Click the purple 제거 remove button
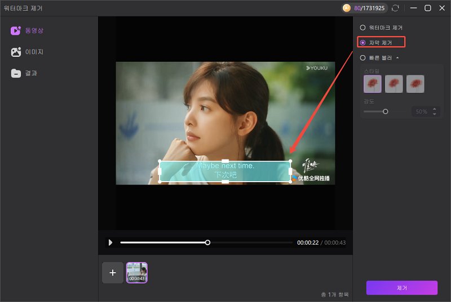 (401, 287)
